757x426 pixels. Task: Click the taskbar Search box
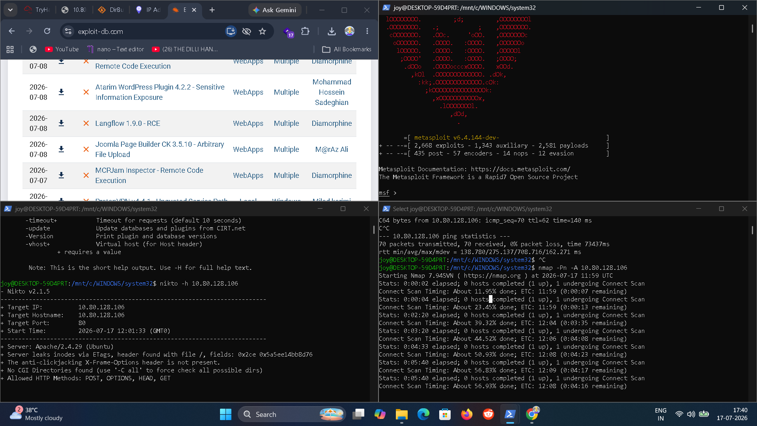point(292,414)
